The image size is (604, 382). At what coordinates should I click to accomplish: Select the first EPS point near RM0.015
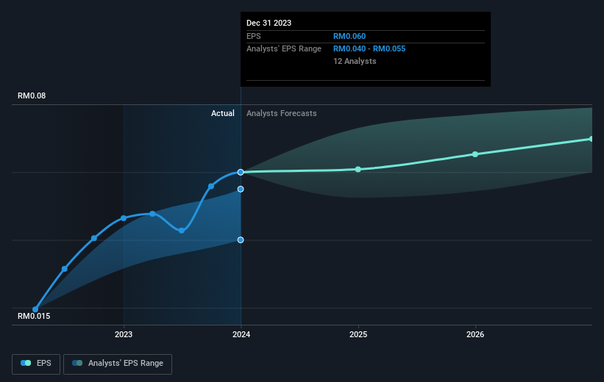(x=35, y=309)
